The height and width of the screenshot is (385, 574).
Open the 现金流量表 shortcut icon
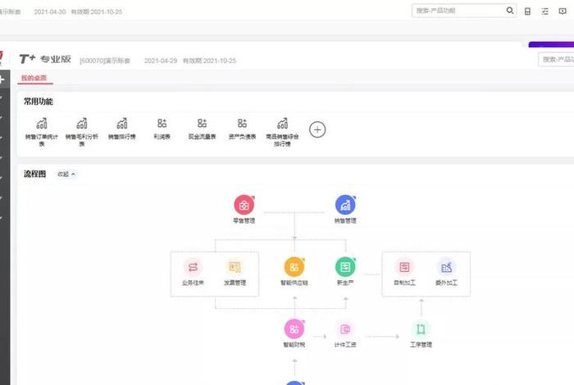pyautogui.click(x=202, y=123)
